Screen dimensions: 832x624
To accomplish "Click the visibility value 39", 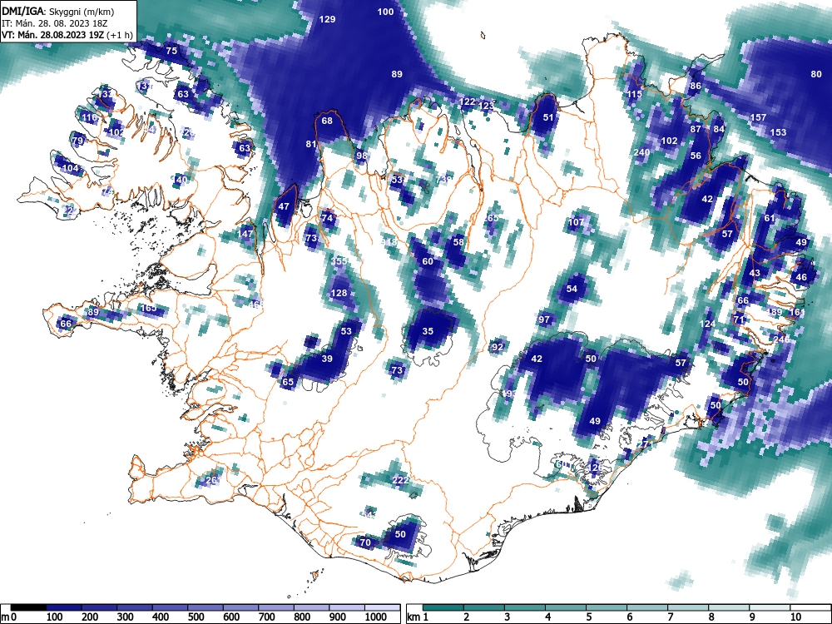I will tap(327, 359).
